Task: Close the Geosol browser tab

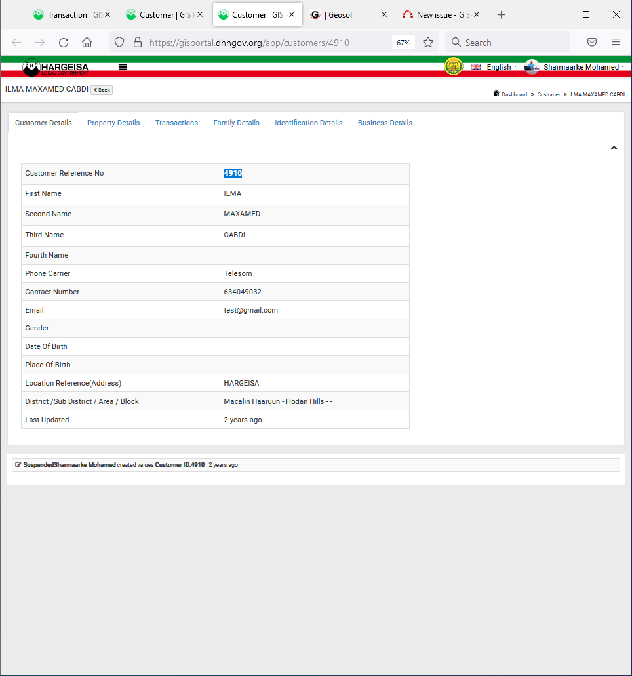Action: click(x=384, y=14)
